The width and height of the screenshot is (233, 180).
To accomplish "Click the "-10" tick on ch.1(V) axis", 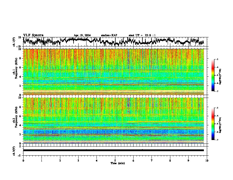I will click(19, 46).
